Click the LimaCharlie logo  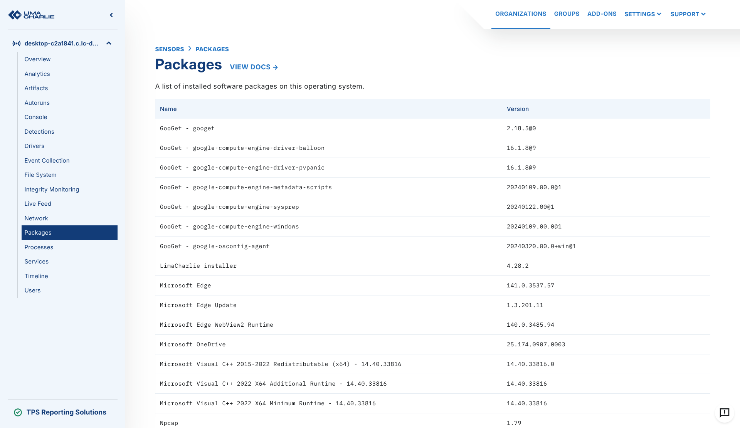tap(31, 15)
